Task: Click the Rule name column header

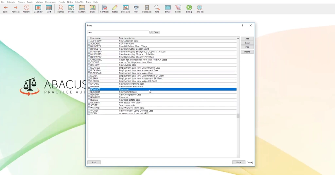Action: tap(95, 38)
